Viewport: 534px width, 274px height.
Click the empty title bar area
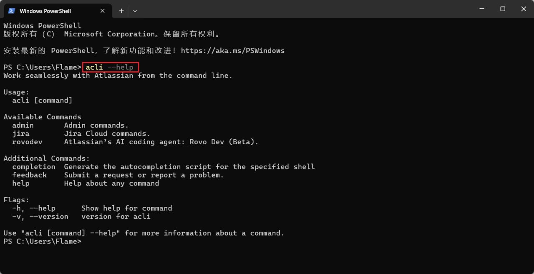tap(292, 9)
